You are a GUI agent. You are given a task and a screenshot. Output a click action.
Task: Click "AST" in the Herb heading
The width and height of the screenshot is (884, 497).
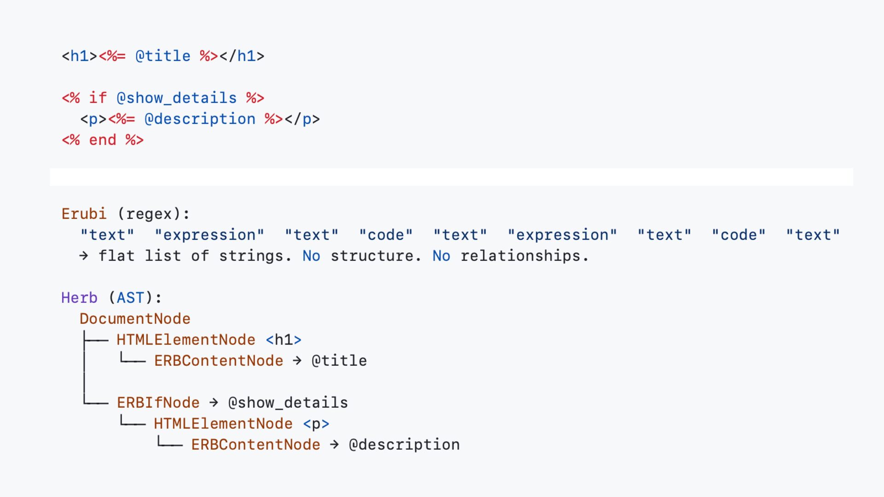point(130,298)
